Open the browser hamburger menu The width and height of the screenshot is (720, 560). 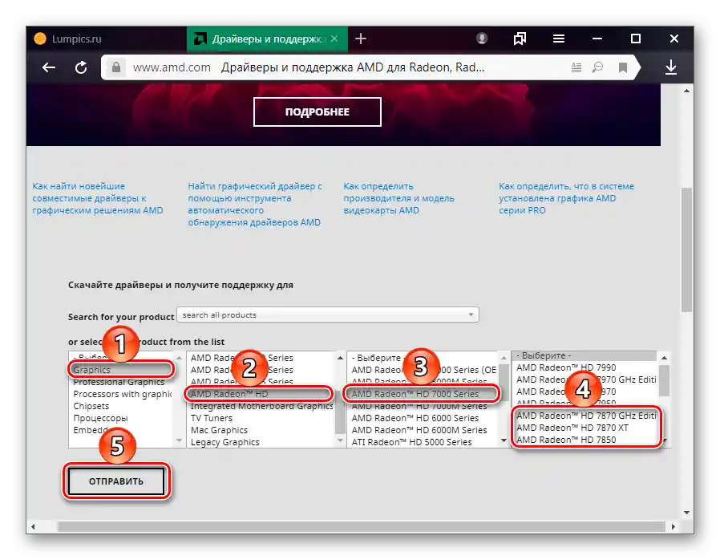559,39
